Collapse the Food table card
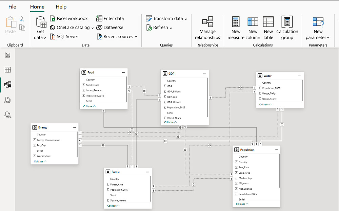339x211 pixels. 89,106
